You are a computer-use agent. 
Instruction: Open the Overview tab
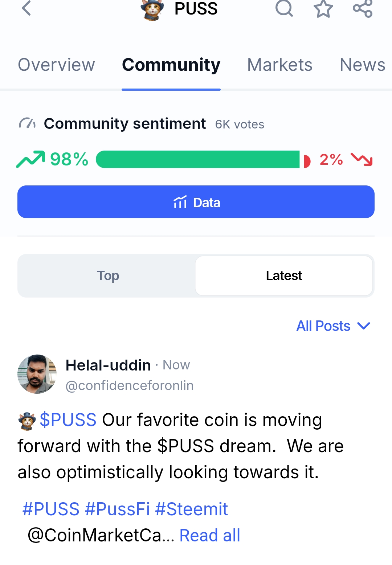56,65
